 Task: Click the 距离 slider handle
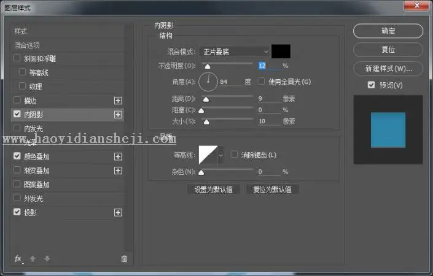[206, 99]
